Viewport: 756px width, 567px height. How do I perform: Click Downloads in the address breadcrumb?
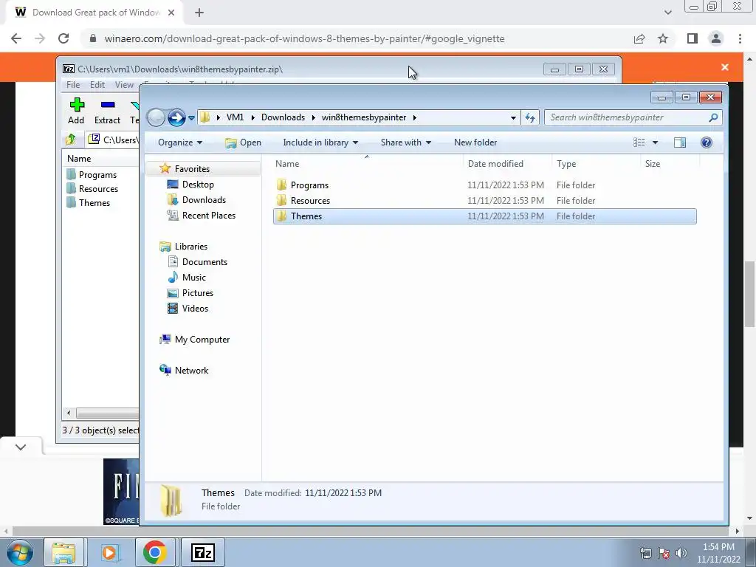[x=283, y=117]
